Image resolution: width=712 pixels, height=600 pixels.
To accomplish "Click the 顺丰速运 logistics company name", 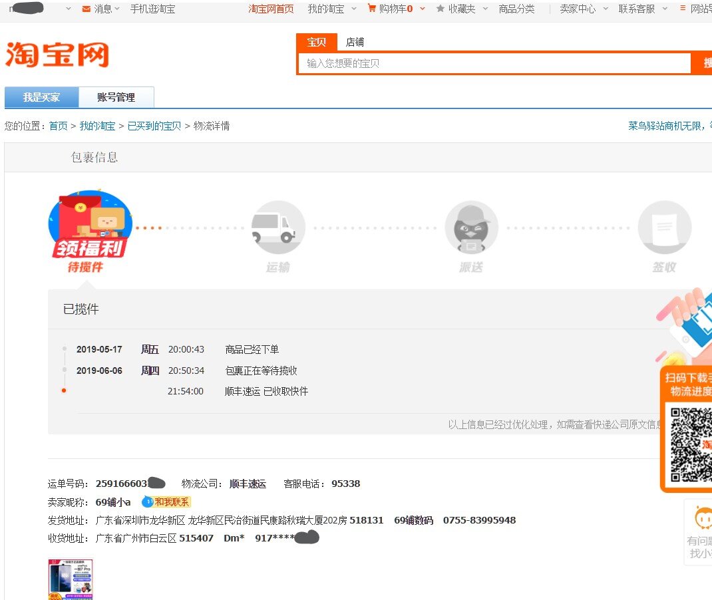I will (248, 484).
